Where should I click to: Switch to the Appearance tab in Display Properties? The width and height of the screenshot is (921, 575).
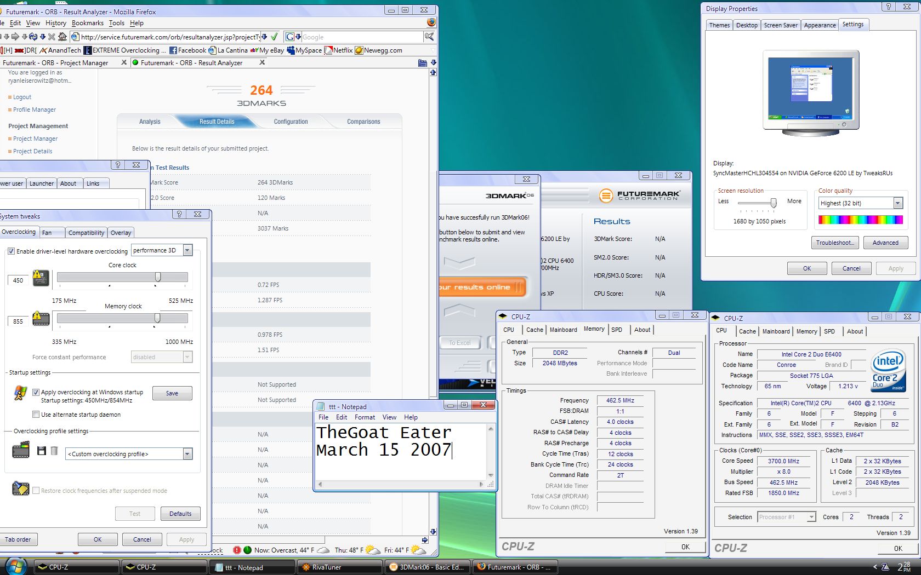pos(820,25)
